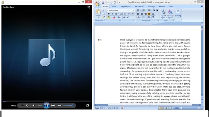Viewport: 209px width, 117px height.
Task: Open the Paragraph dialog launcher
Action: point(158,20)
